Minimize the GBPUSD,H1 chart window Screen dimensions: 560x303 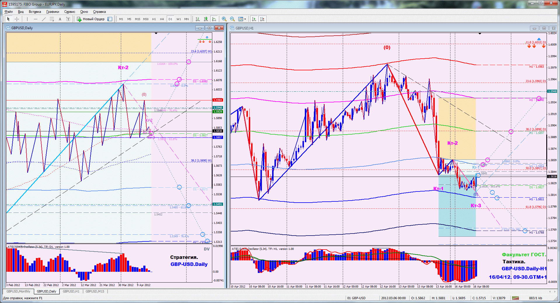pos(534,28)
